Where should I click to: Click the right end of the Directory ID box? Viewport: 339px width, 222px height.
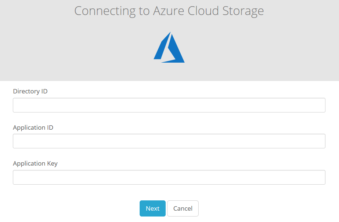[319, 105]
